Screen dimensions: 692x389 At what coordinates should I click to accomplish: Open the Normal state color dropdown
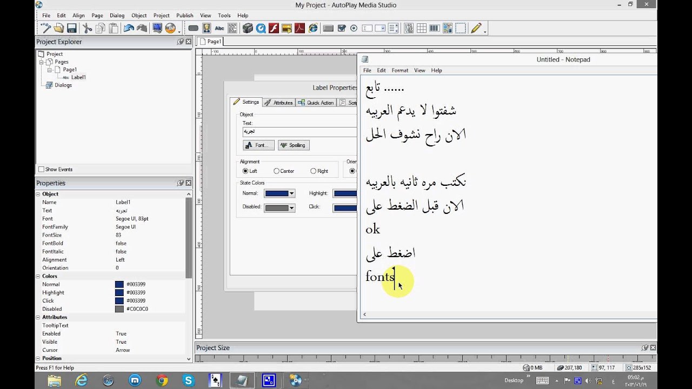tap(291, 193)
